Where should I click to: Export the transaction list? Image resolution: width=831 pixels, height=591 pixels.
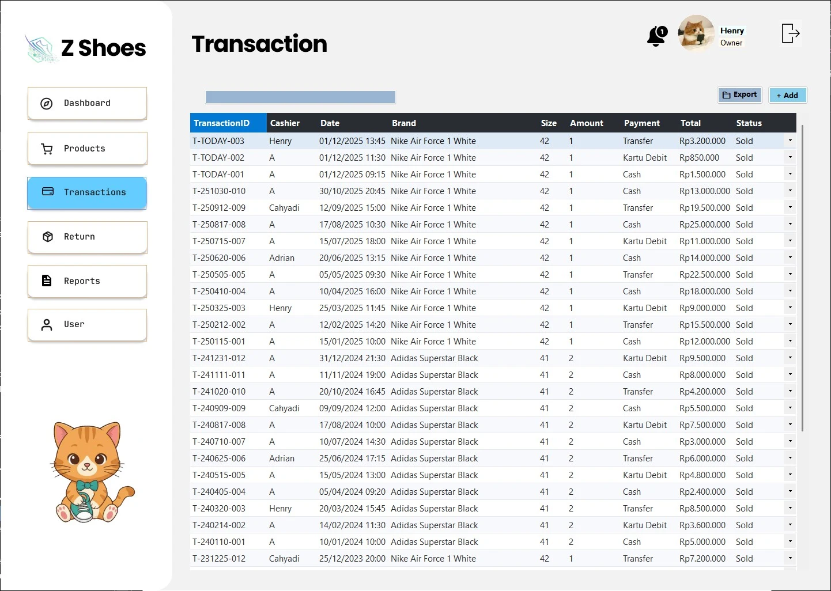(x=740, y=95)
